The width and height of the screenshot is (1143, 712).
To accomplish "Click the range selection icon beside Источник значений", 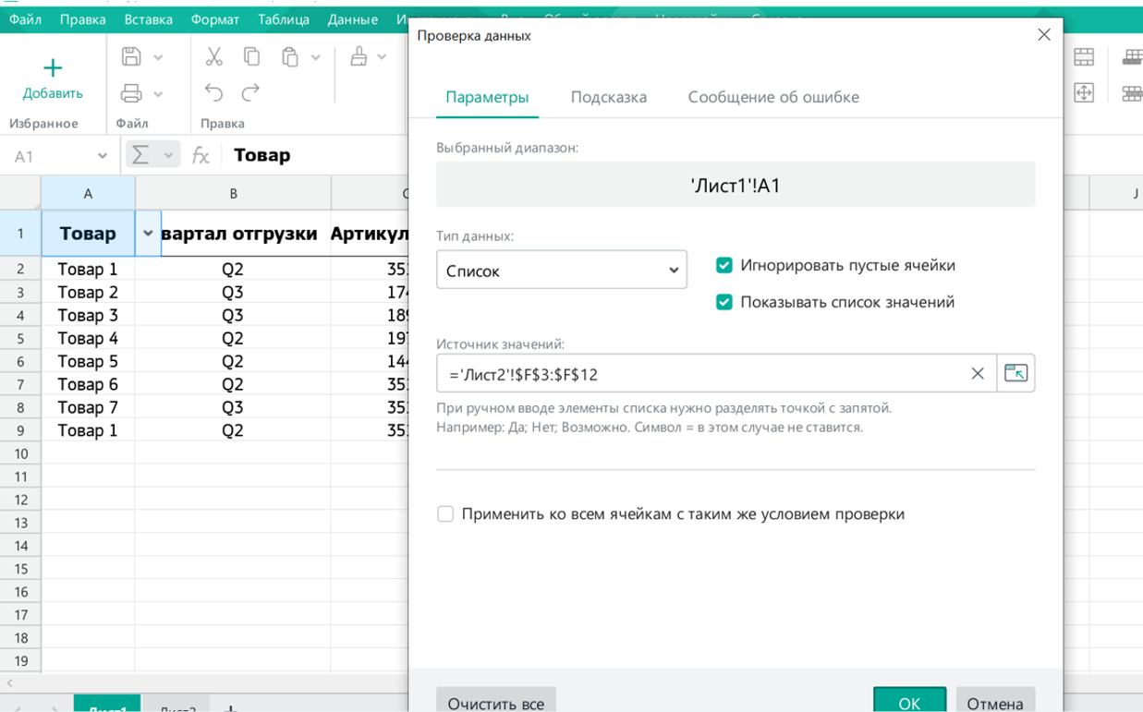I will click(1016, 373).
